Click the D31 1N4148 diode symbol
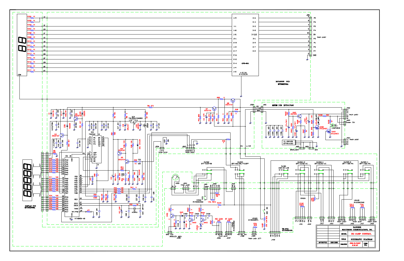The height and width of the screenshot is (261, 404). (138, 145)
